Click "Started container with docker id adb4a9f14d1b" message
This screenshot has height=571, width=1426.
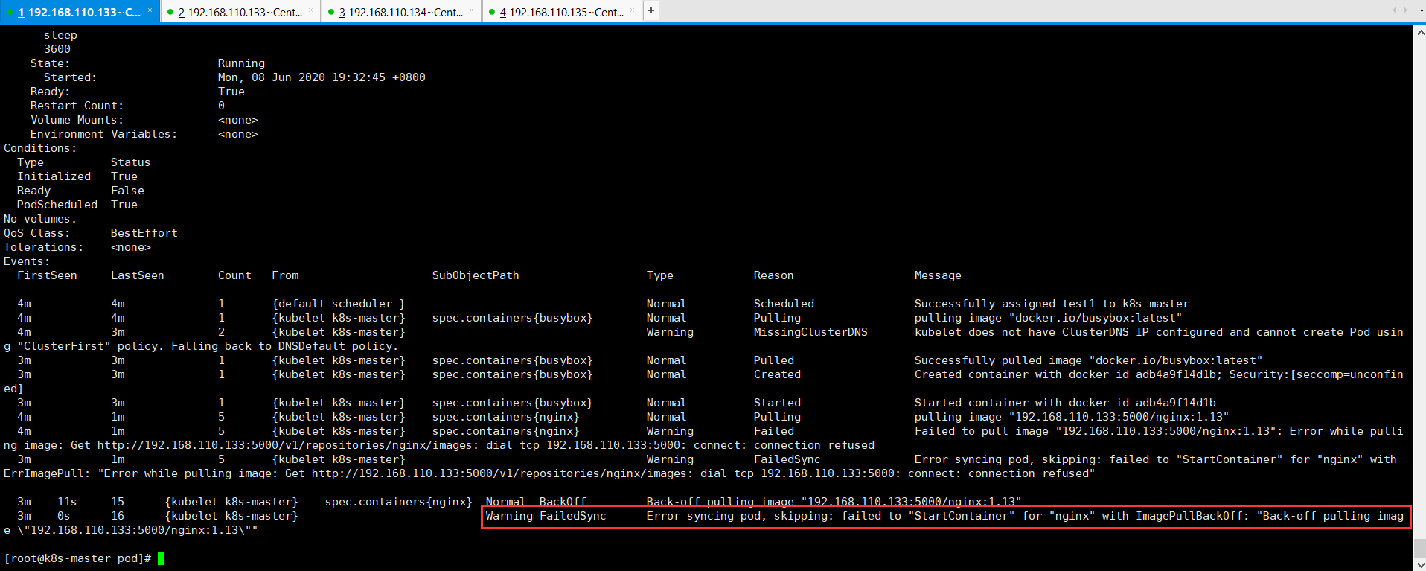pos(1065,403)
